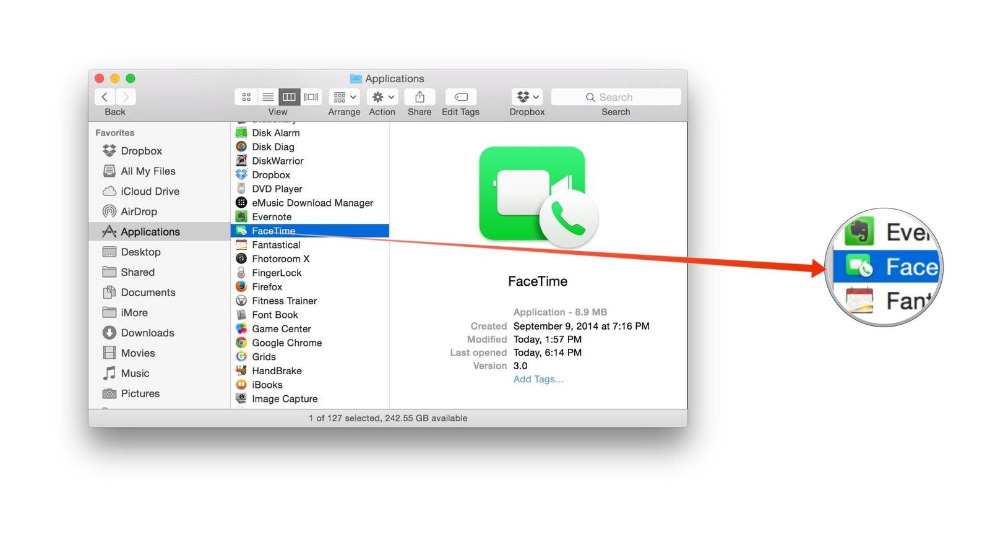
Task: Switch to list view mode
Action: (x=268, y=97)
